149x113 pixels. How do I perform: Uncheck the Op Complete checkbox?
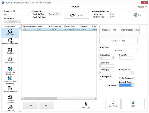tap(120, 78)
